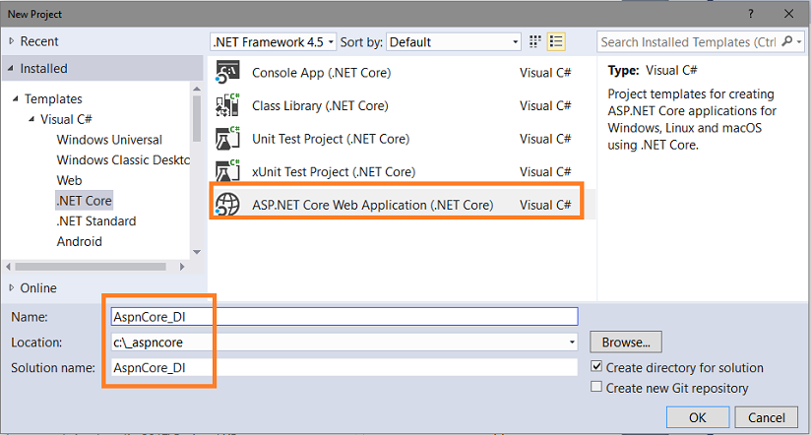Click the xUnit Test Project (.NET Core) text
The height and width of the screenshot is (435, 811).
(x=334, y=171)
